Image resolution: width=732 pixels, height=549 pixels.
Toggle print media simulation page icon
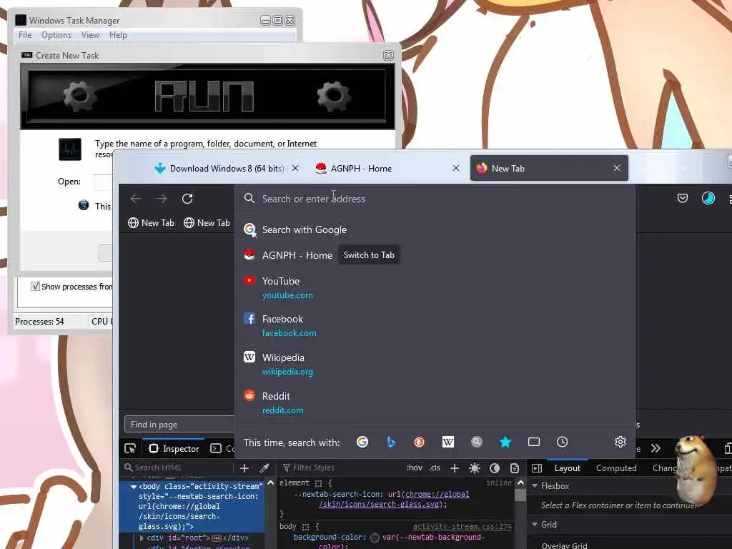tap(515, 468)
